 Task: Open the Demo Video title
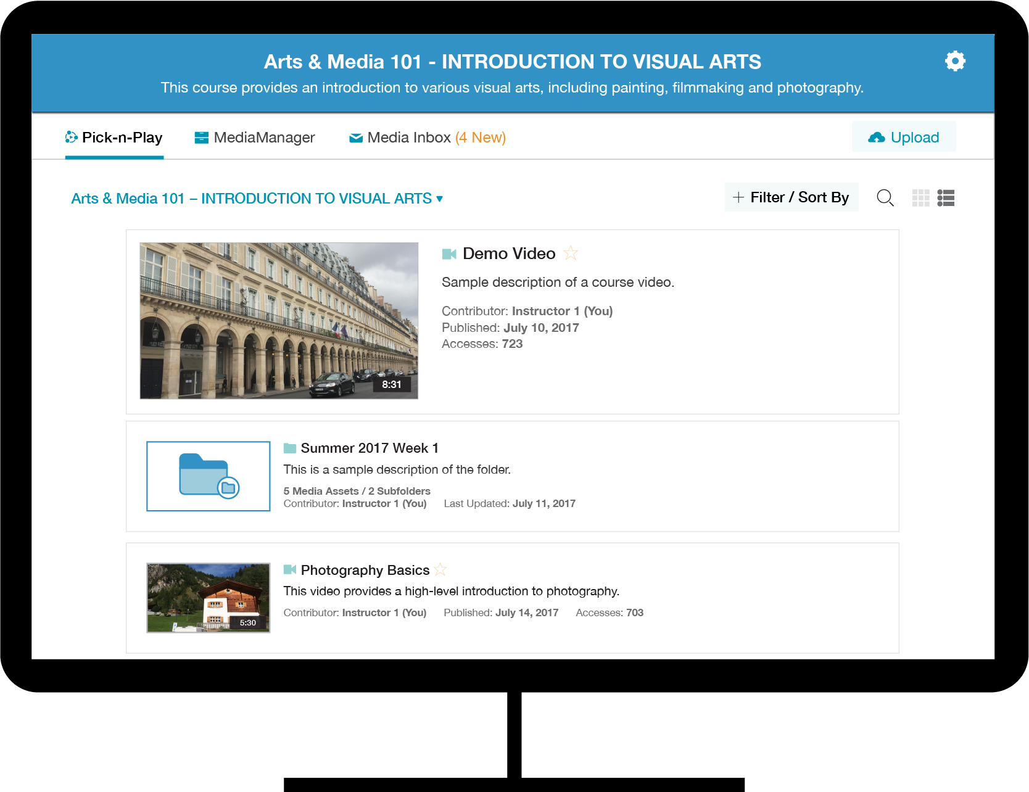[x=509, y=254]
